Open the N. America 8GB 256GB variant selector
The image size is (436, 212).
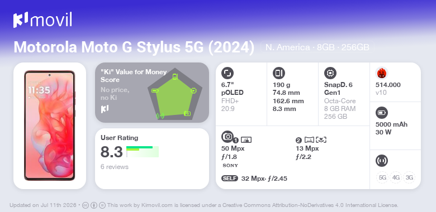(317, 47)
